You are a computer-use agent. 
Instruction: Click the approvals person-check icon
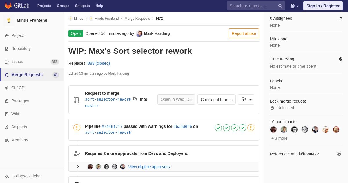click(77, 154)
